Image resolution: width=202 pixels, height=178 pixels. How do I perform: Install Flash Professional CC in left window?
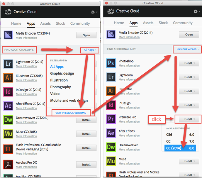[x=86, y=148]
